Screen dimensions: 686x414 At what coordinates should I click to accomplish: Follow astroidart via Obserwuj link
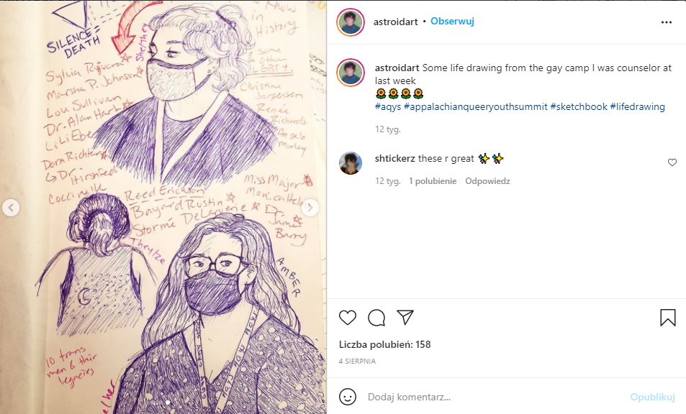tap(452, 21)
